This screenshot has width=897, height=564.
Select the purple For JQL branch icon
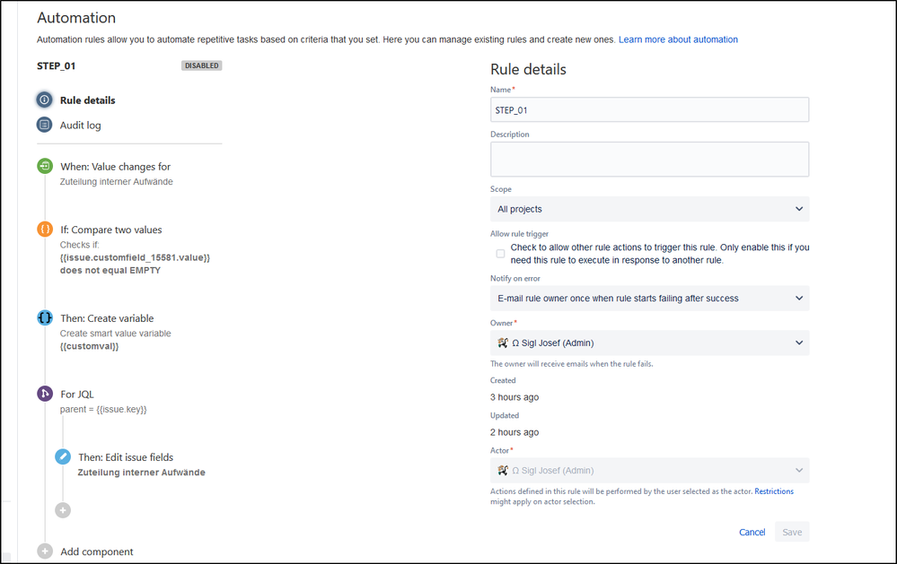click(45, 394)
